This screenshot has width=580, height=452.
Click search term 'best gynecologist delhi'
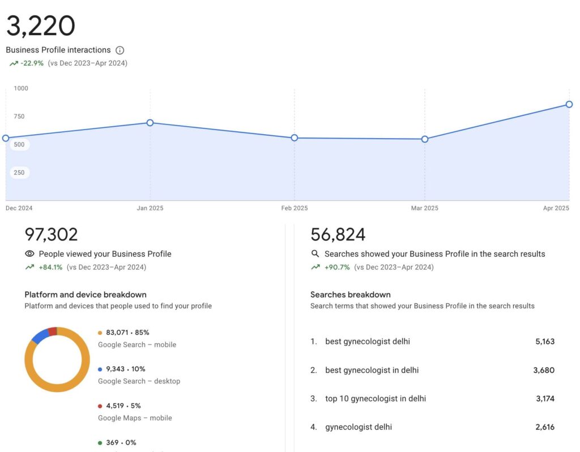coord(368,342)
